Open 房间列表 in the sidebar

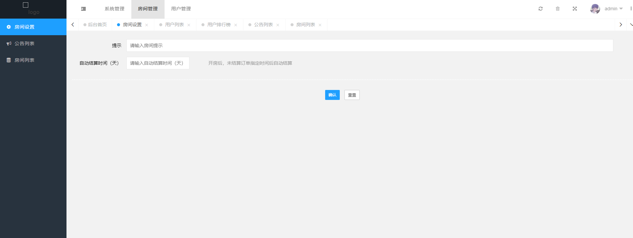33,60
